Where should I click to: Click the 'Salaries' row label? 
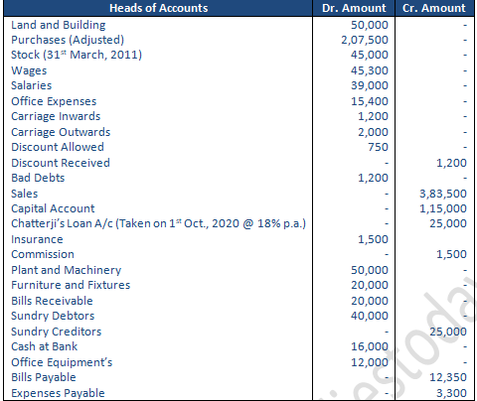pos(32,85)
